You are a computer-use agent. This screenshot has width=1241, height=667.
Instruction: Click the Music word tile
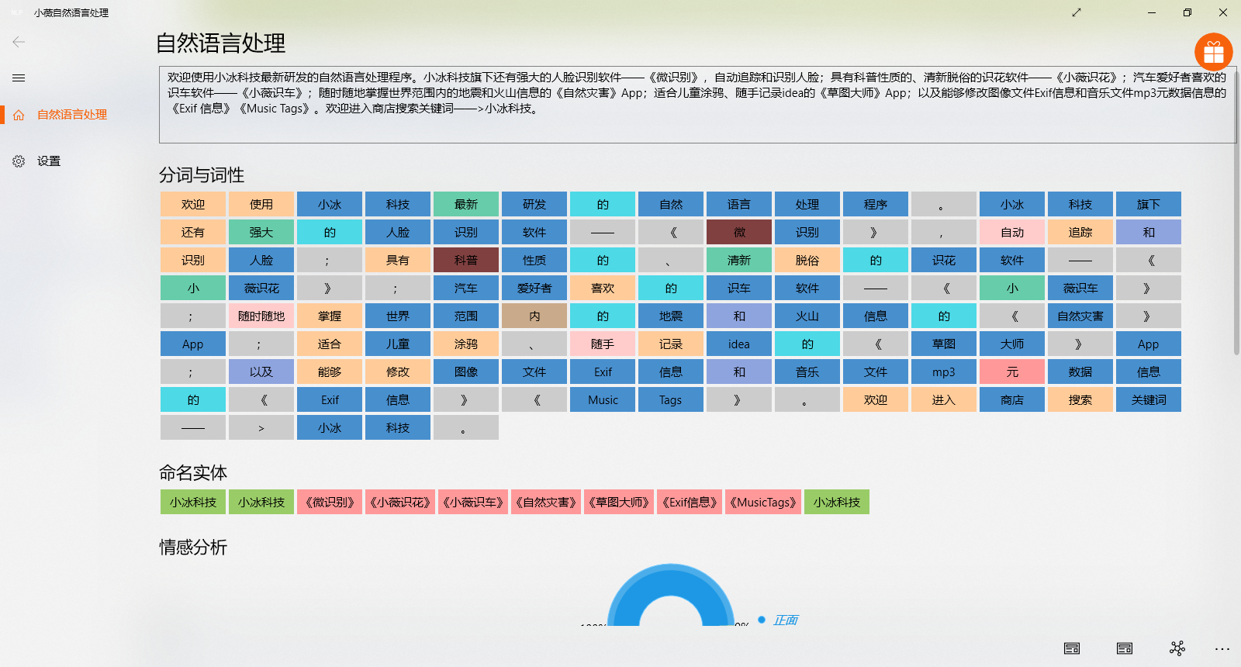(x=603, y=399)
